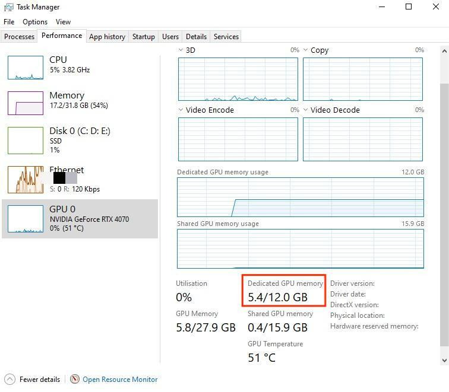Open the Options menu
The image size is (449, 392).
point(35,22)
